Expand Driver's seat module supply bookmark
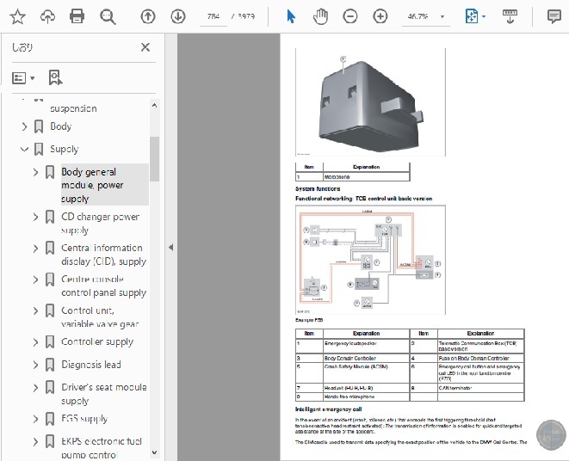Viewport: 569px width, 461px height. (35, 388)
